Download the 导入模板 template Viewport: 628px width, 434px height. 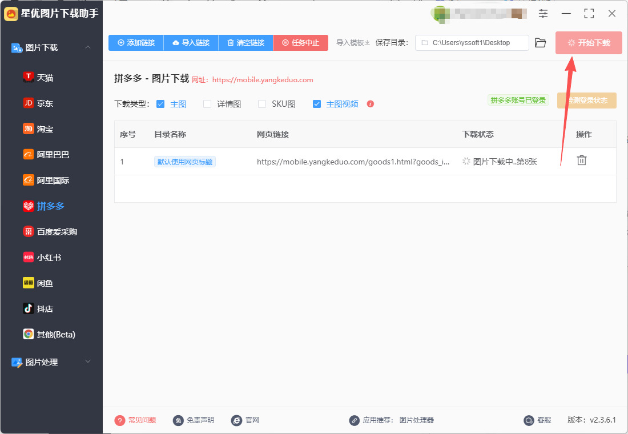[x=353, y=42]
